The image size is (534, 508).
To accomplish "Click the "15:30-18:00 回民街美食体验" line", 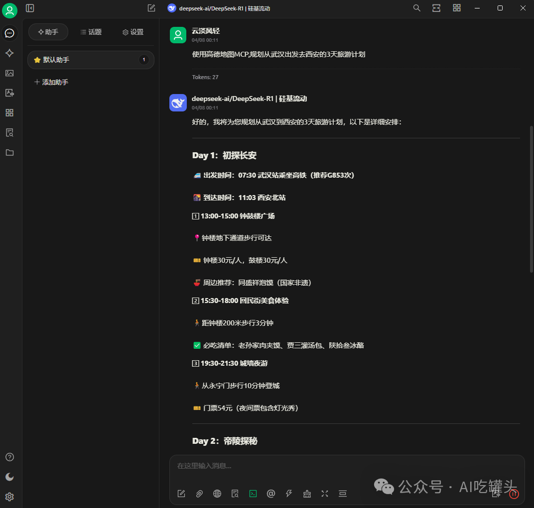I will click(x=241, y=301).
